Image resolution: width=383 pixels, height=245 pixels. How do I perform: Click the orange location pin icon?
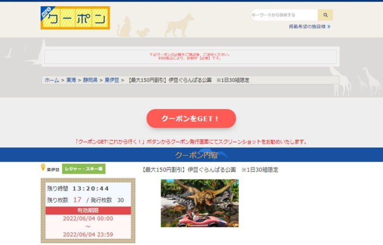tap(43, 167)
